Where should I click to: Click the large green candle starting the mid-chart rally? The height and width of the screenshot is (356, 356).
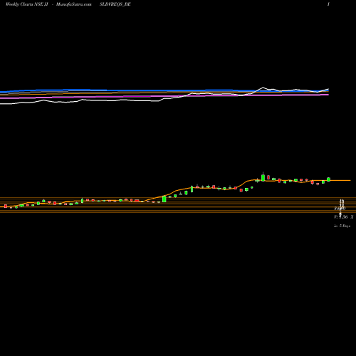pyautogui.click(x=164, y=199)
